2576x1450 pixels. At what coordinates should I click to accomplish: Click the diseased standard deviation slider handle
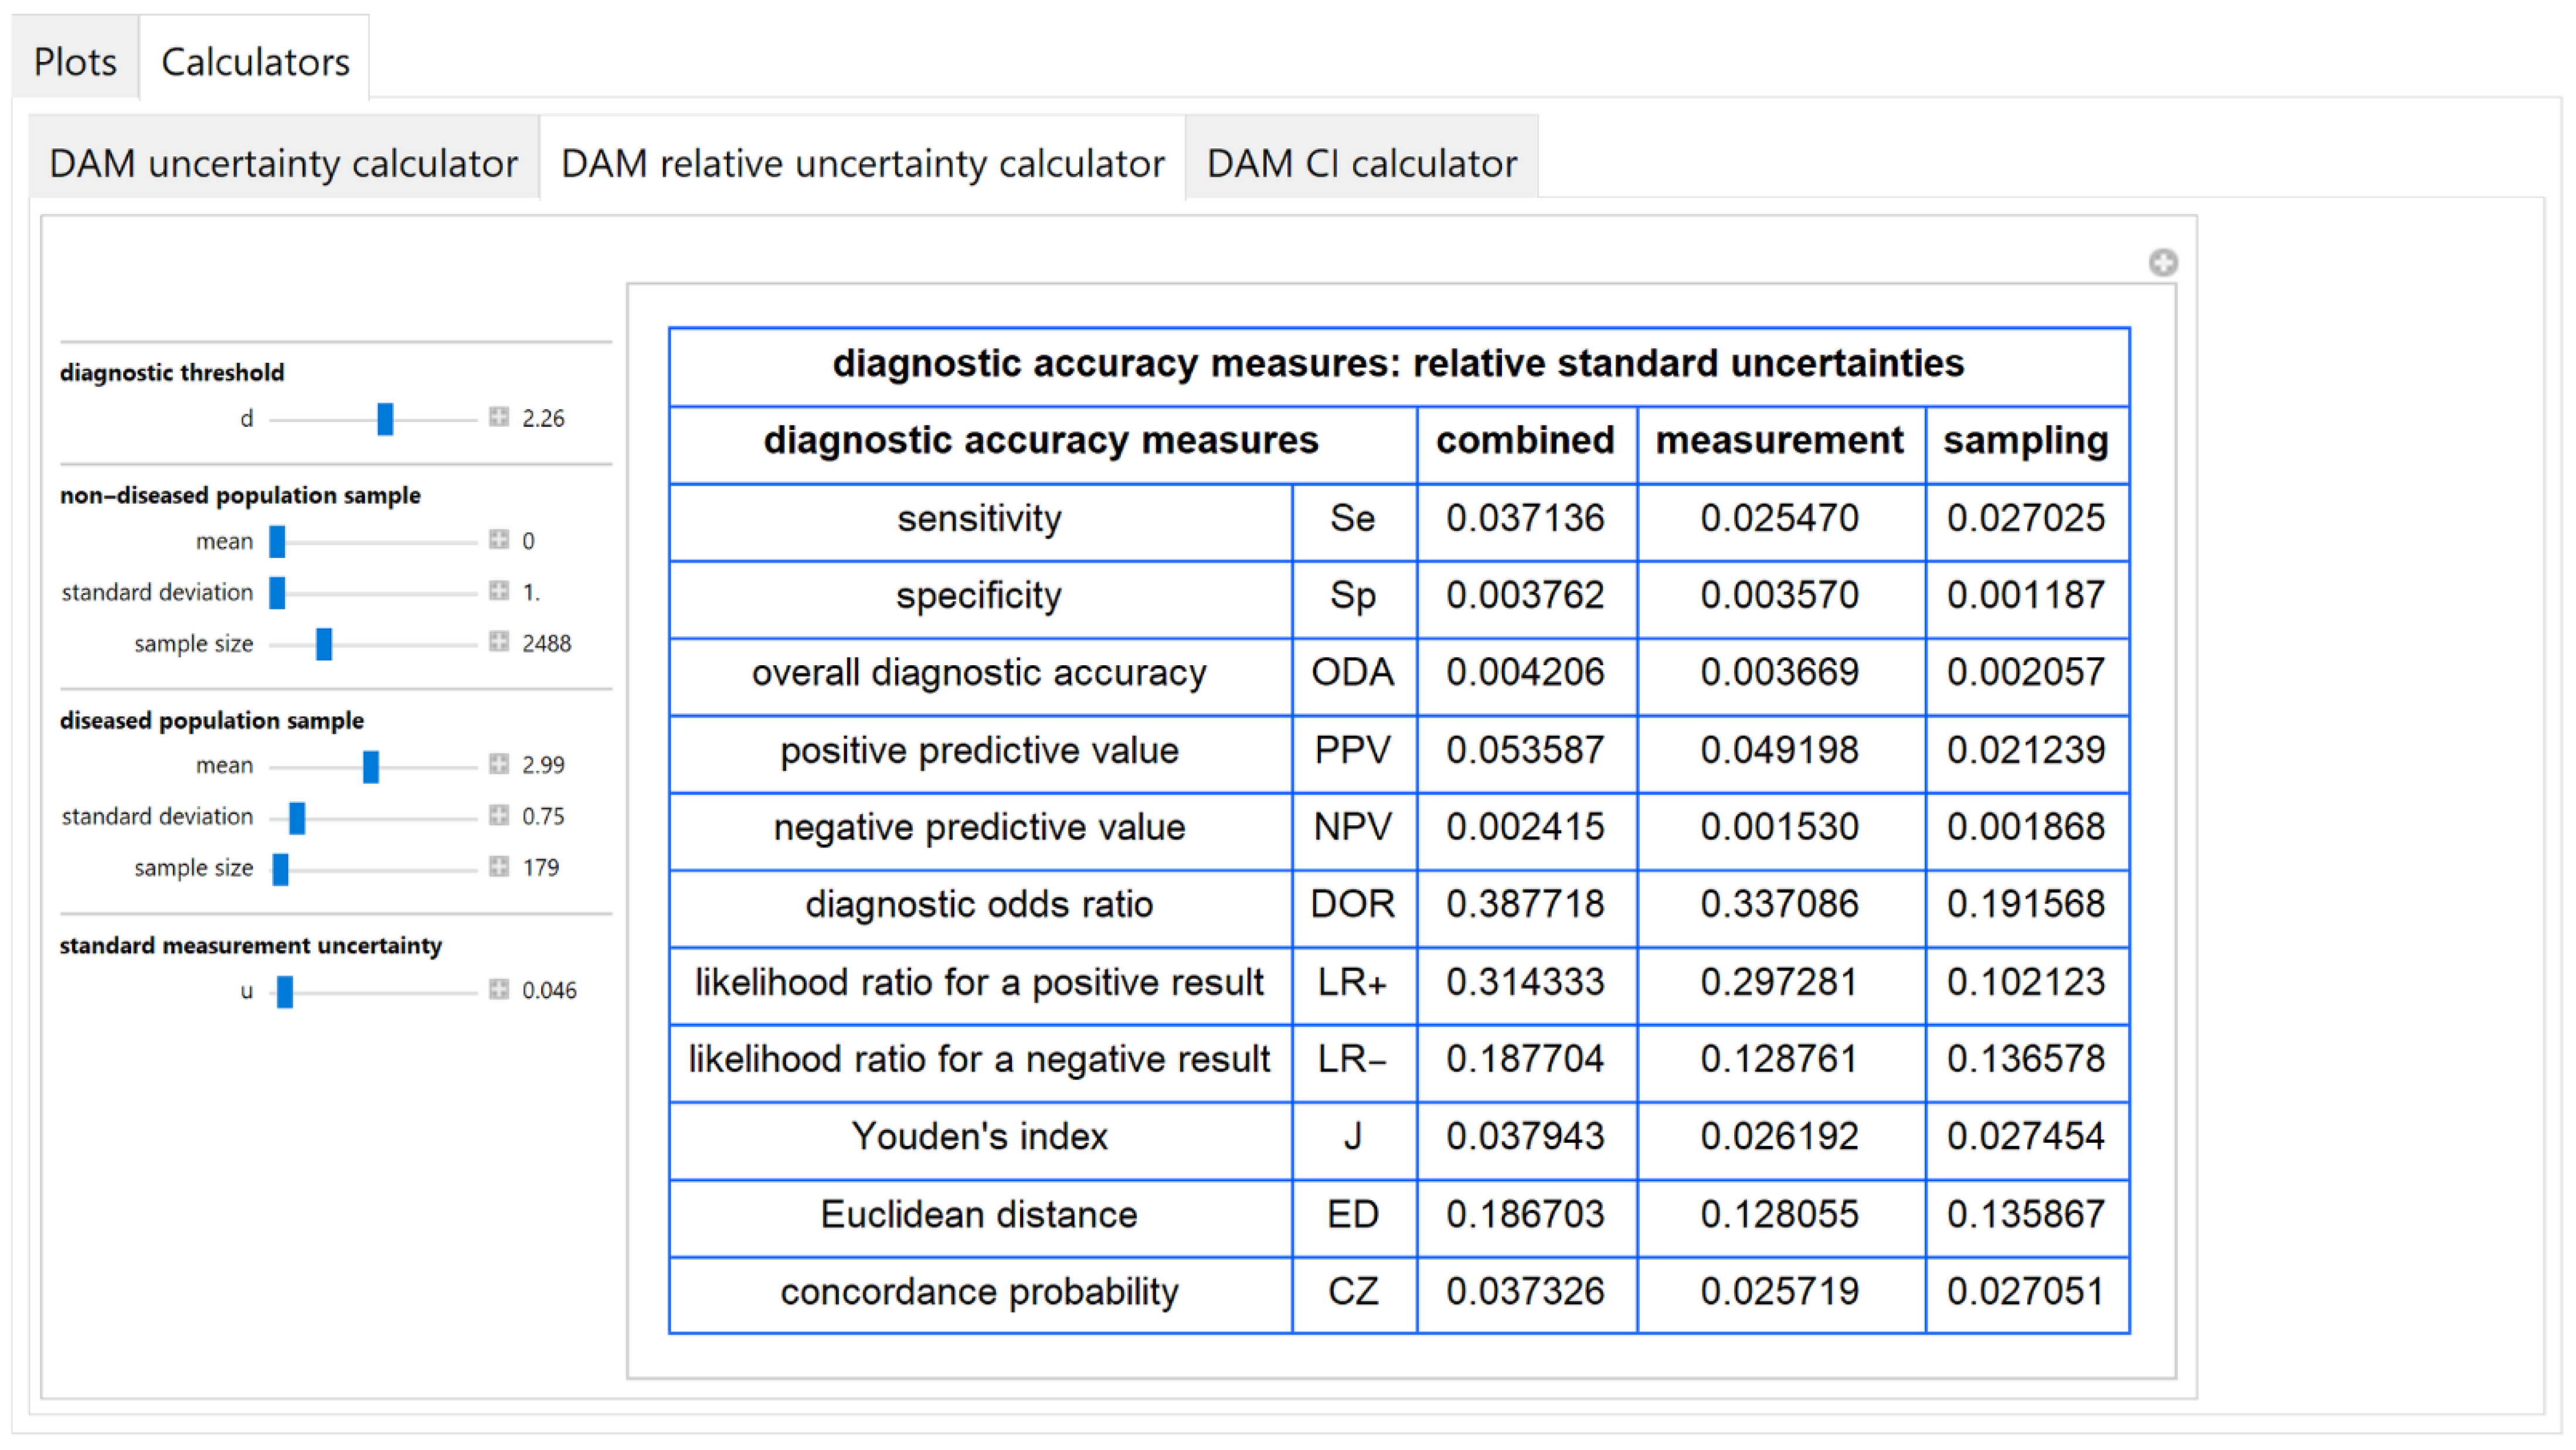pos(297,818)
